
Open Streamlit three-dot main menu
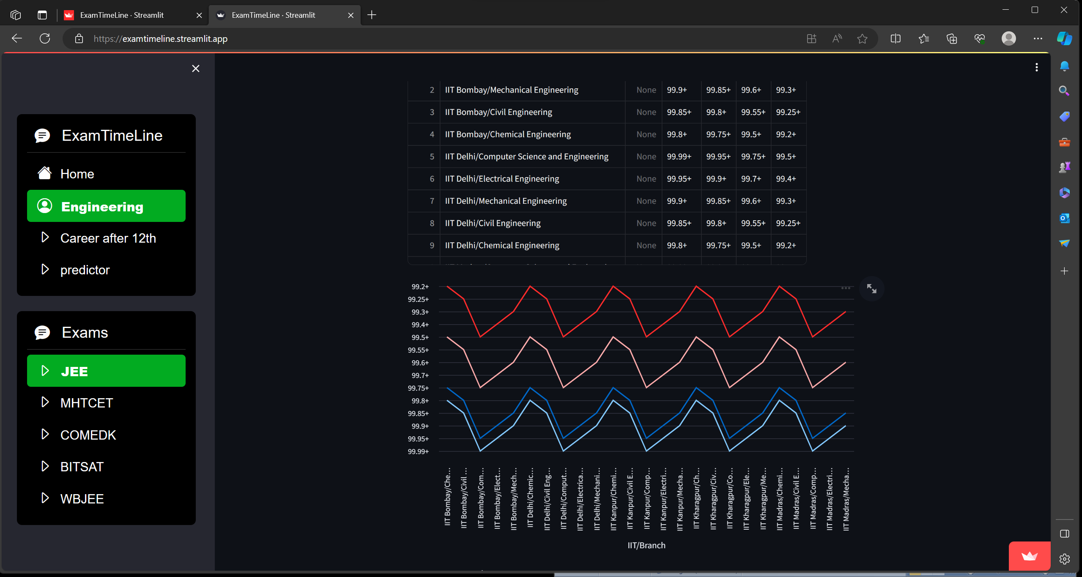click(1036, 67)
